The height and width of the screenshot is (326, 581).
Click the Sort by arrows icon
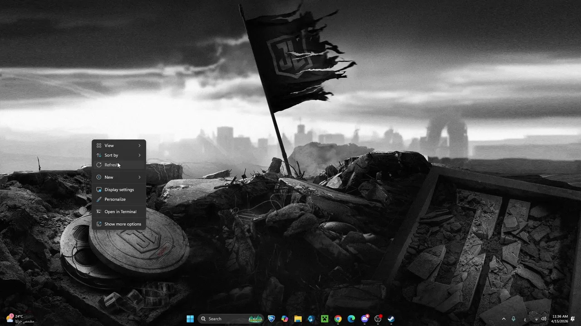coord(99,155)
